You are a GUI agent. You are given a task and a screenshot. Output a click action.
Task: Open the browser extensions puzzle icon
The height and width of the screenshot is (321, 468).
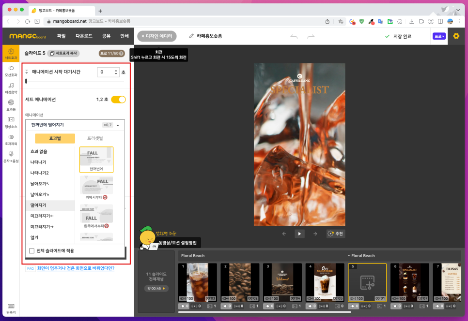tap(400, 21)
